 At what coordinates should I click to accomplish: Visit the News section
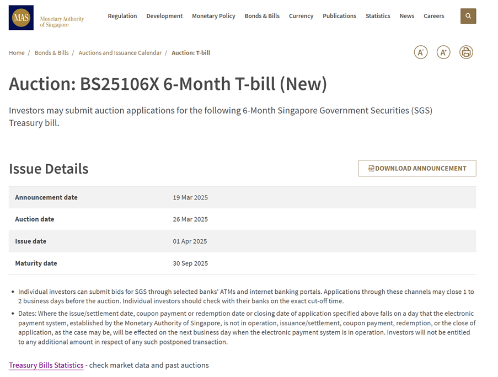[x=407, y=16]
